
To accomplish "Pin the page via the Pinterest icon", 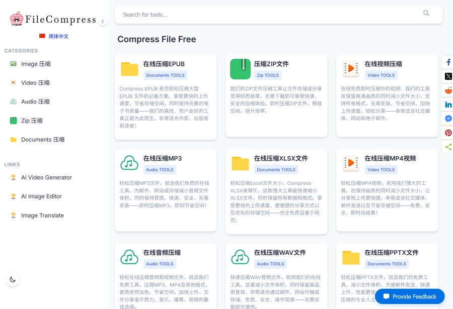I will (447, 132).
